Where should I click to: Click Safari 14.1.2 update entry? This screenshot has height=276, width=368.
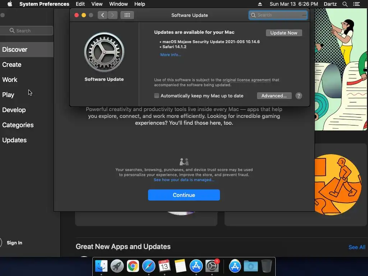[174, 47]
